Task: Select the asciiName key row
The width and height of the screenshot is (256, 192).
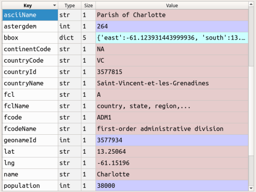Action: click(x=30, y=15)
